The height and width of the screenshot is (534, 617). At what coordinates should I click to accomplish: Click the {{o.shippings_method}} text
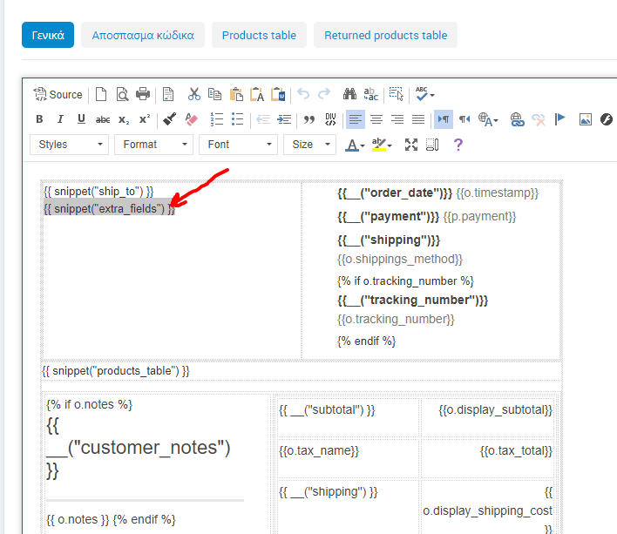pos(400,259)
